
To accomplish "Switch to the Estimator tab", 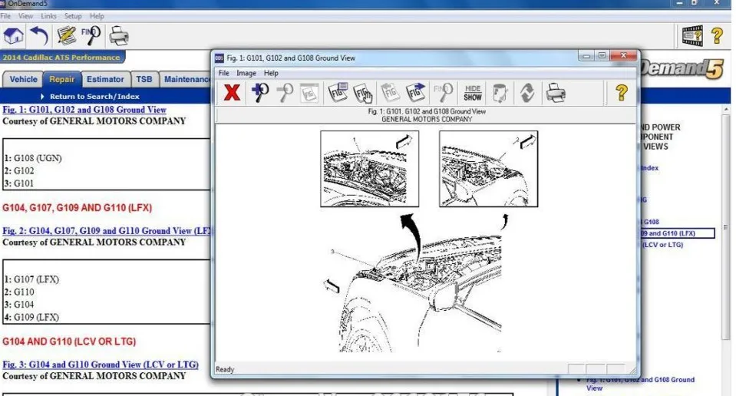I will [x=105, y=79].
